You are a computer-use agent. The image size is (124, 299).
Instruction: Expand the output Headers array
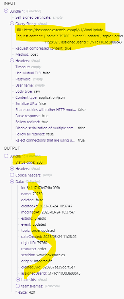12,169
